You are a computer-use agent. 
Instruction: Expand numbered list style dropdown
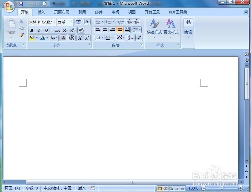pyautogui.click(x=113, y=22)
